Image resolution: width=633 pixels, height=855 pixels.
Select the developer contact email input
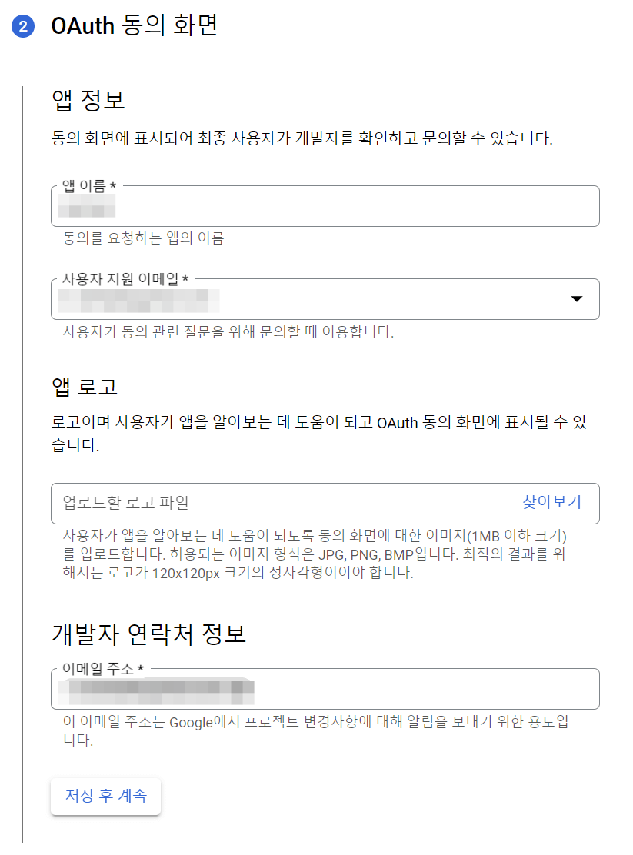point(308,689)
